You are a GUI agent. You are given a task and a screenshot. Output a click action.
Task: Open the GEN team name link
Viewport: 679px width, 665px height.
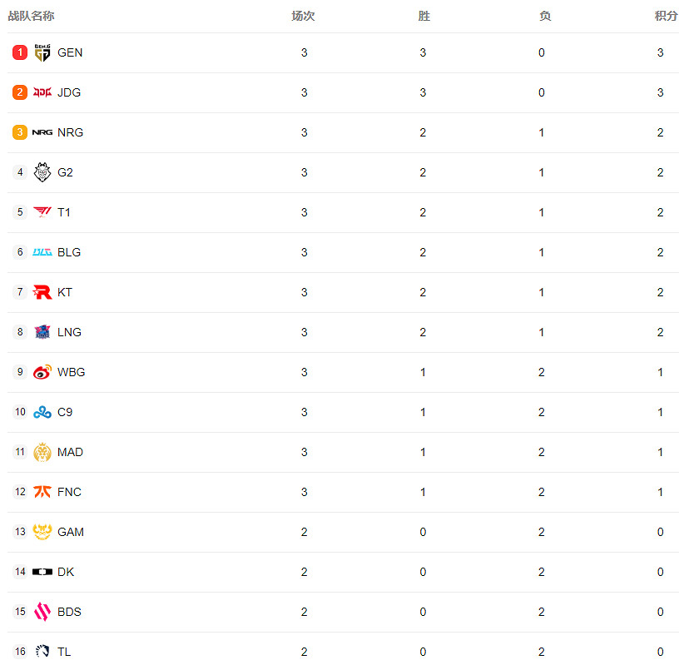click(x=70, y=52)
